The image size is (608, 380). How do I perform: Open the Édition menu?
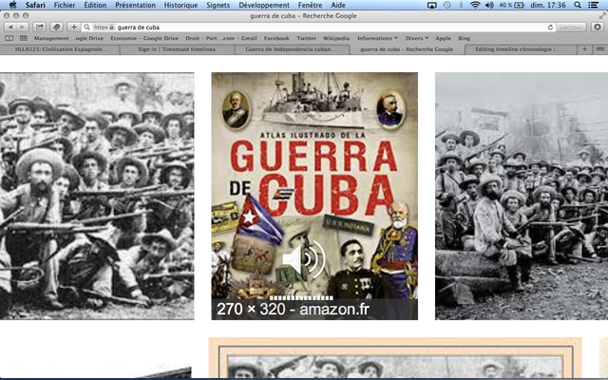[95, 5]
